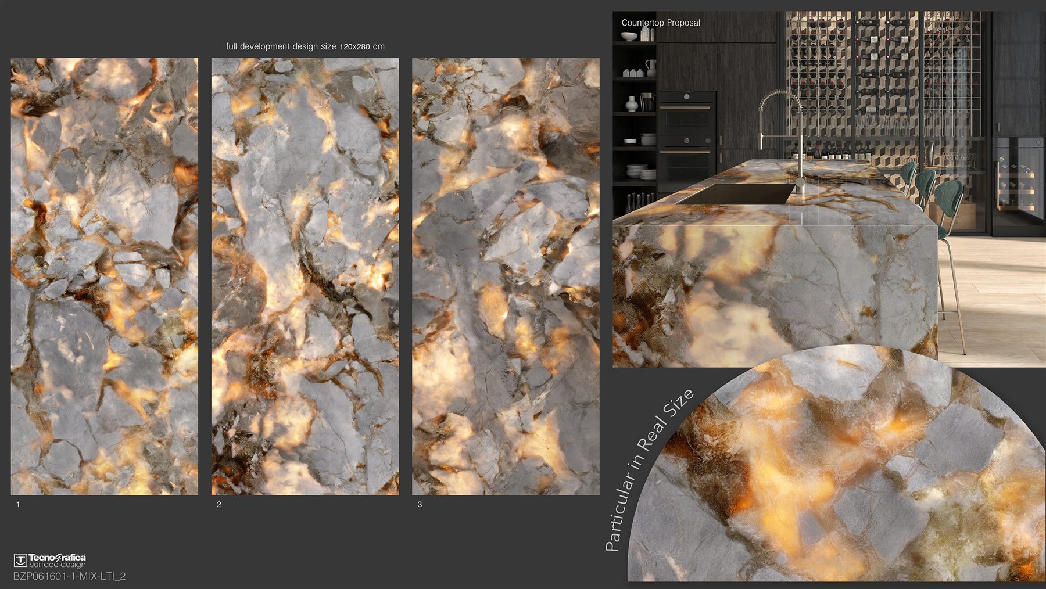The image size is (1046, 589).
Task: Click the number 3 label under third slab
Action: [420, 504]
